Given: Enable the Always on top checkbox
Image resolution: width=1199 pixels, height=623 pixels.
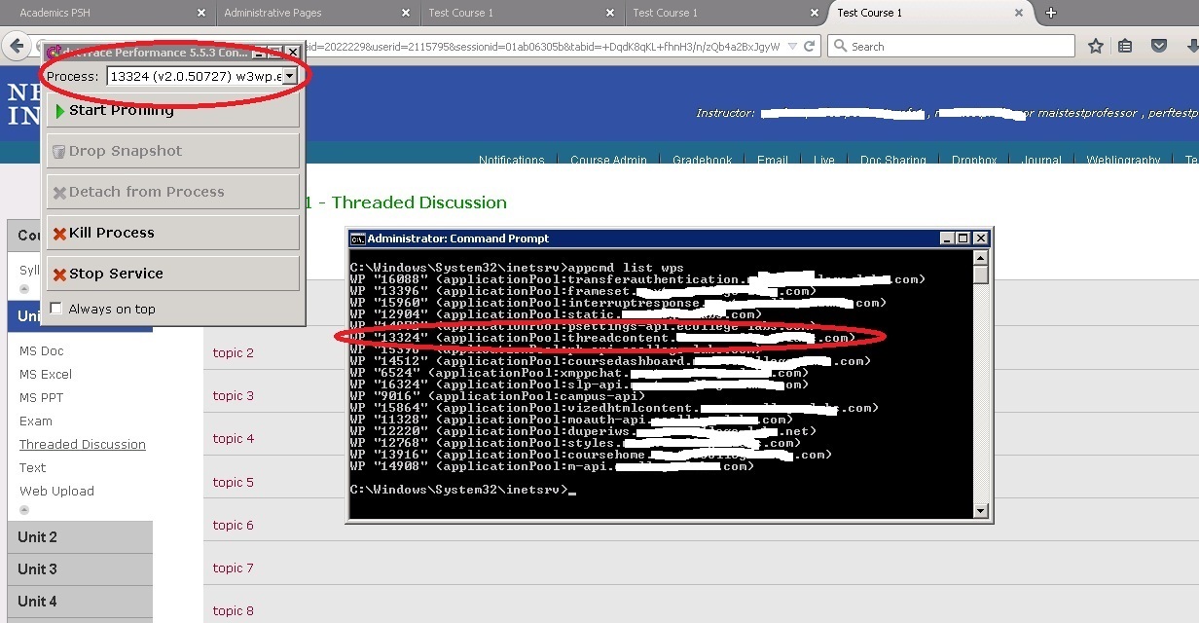Looking at the screenshot, I should coord(55,308).
